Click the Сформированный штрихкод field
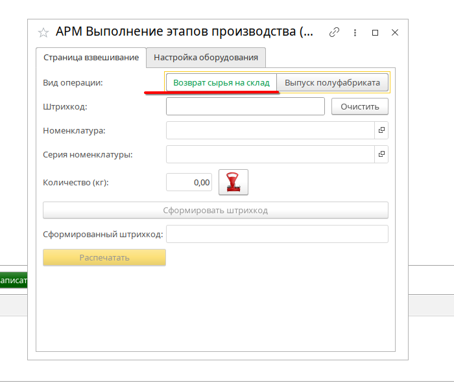The height and width of the screenshot is (383, 454). pos(277,234)
